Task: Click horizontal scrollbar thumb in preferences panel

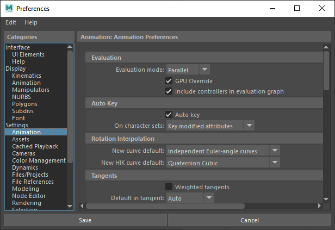Action: click(165, 206)
